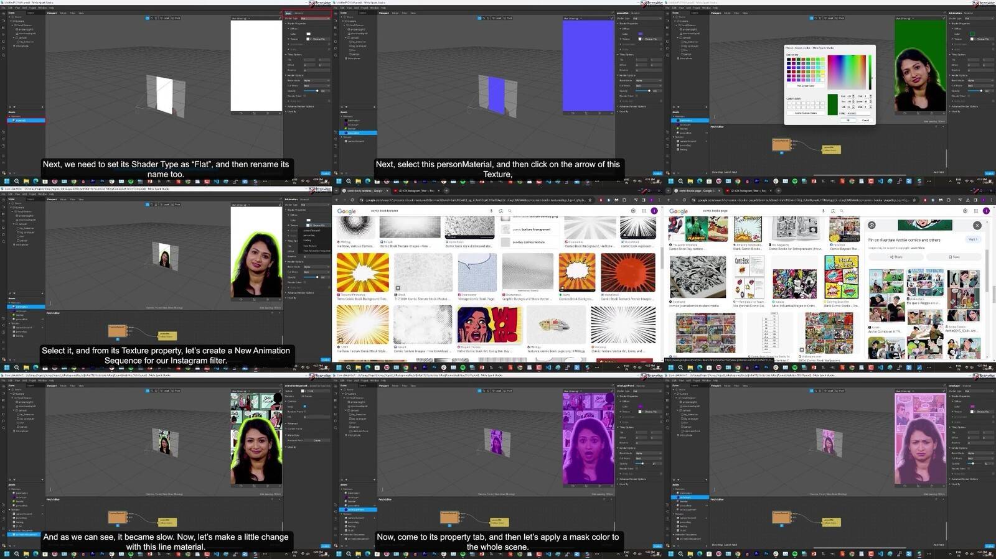This screenshot has height=559, width=996.
Task: Open Google apps grid on comic books page tab
Action: (x=975, y=211)
